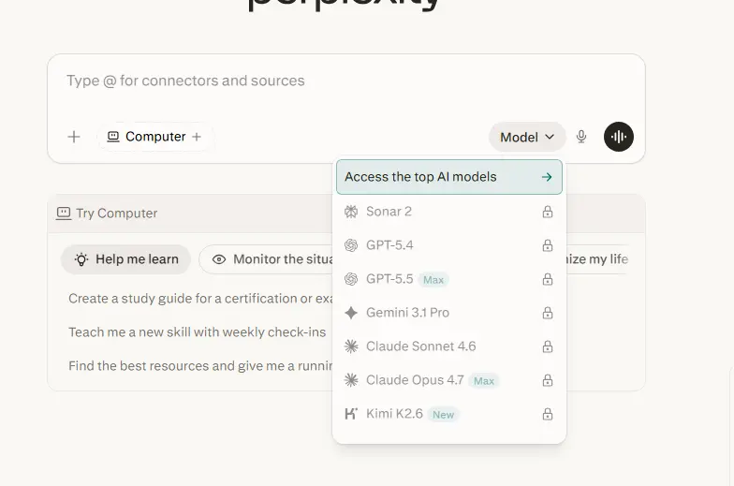Click lock icon beside Kimi K2.6
This screenshot has width=734, height=486.
point(547,414)
